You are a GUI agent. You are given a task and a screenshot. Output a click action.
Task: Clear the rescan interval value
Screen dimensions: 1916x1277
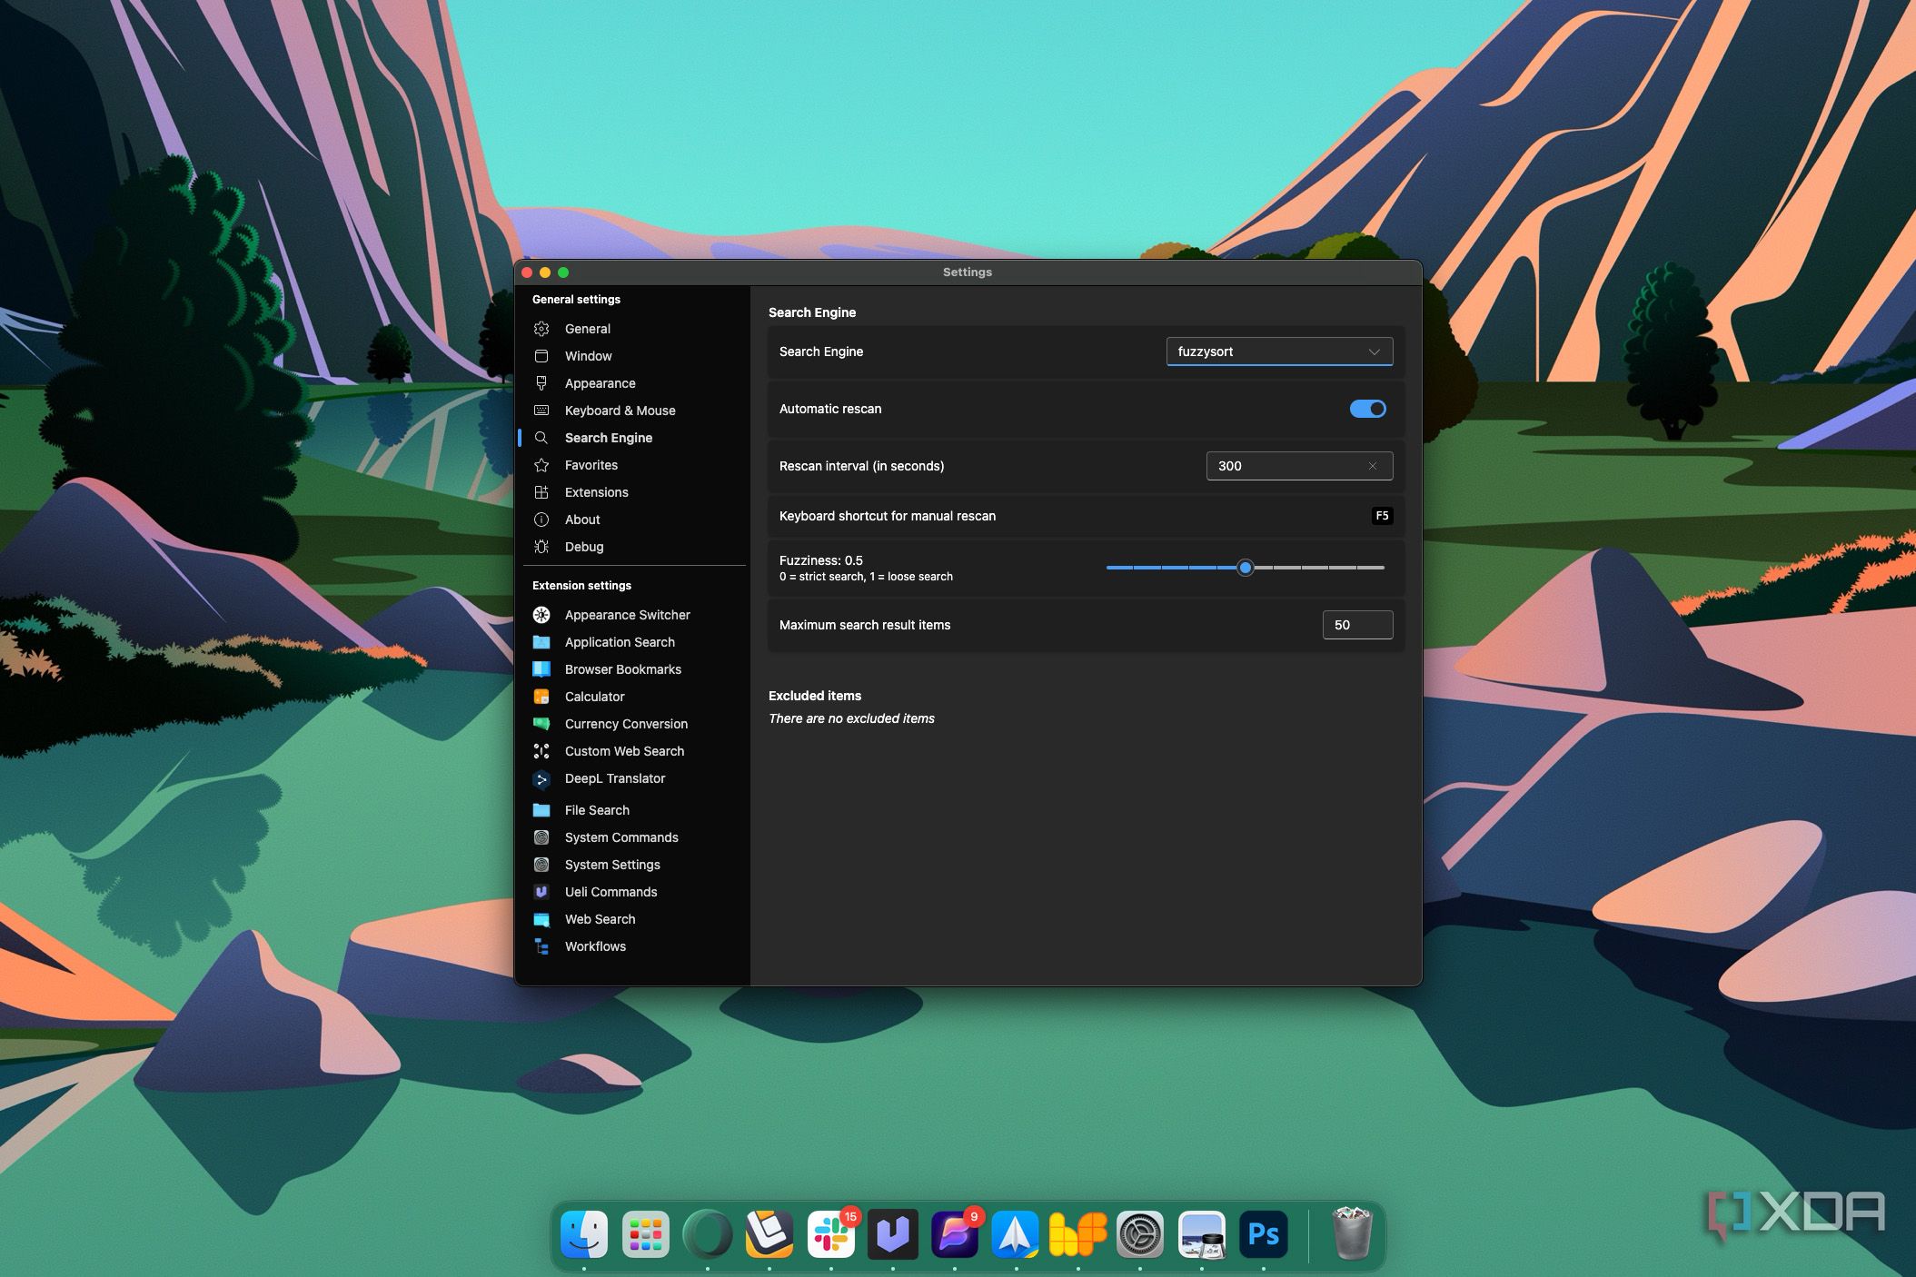coord(1372,466)
